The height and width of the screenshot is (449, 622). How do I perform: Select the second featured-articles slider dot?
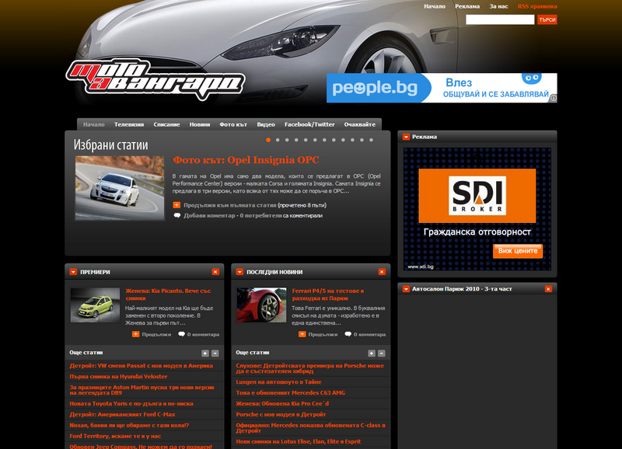[278, 140]
